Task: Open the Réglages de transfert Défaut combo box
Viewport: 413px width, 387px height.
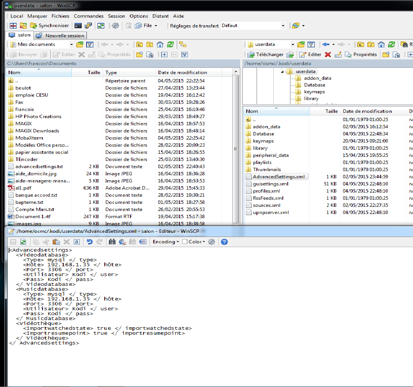Action: tap(253, 26)
